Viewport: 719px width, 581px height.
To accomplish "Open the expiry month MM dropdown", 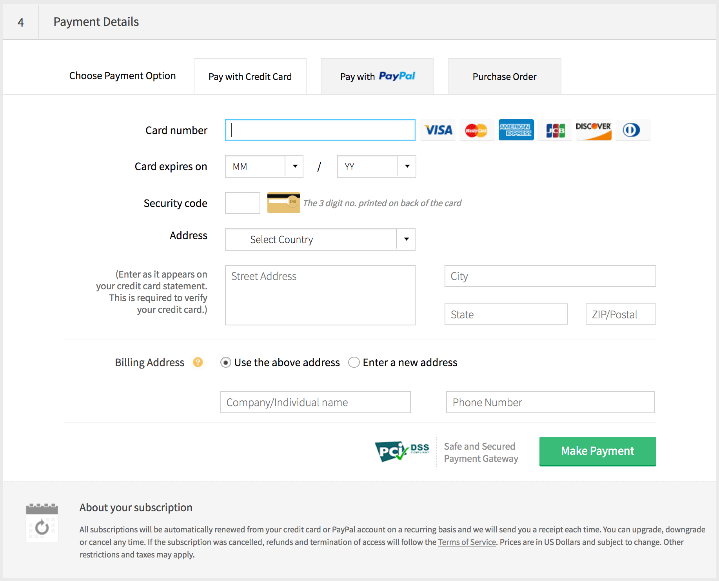I will click(x=264, y=167).
